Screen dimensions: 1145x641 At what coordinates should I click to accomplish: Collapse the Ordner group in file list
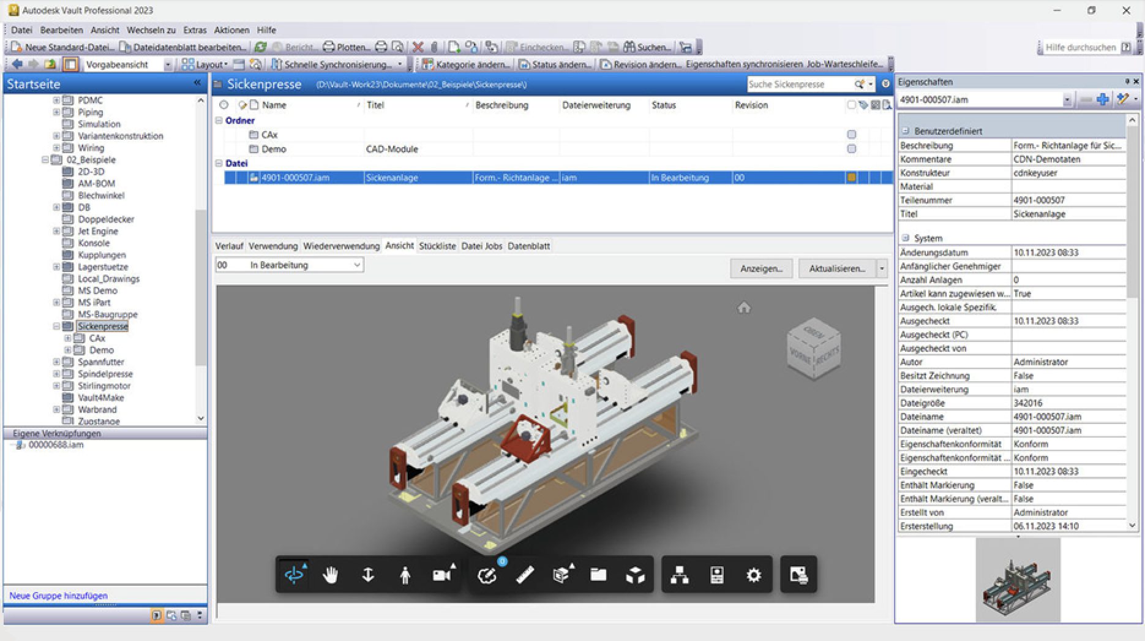pos(219,121)
